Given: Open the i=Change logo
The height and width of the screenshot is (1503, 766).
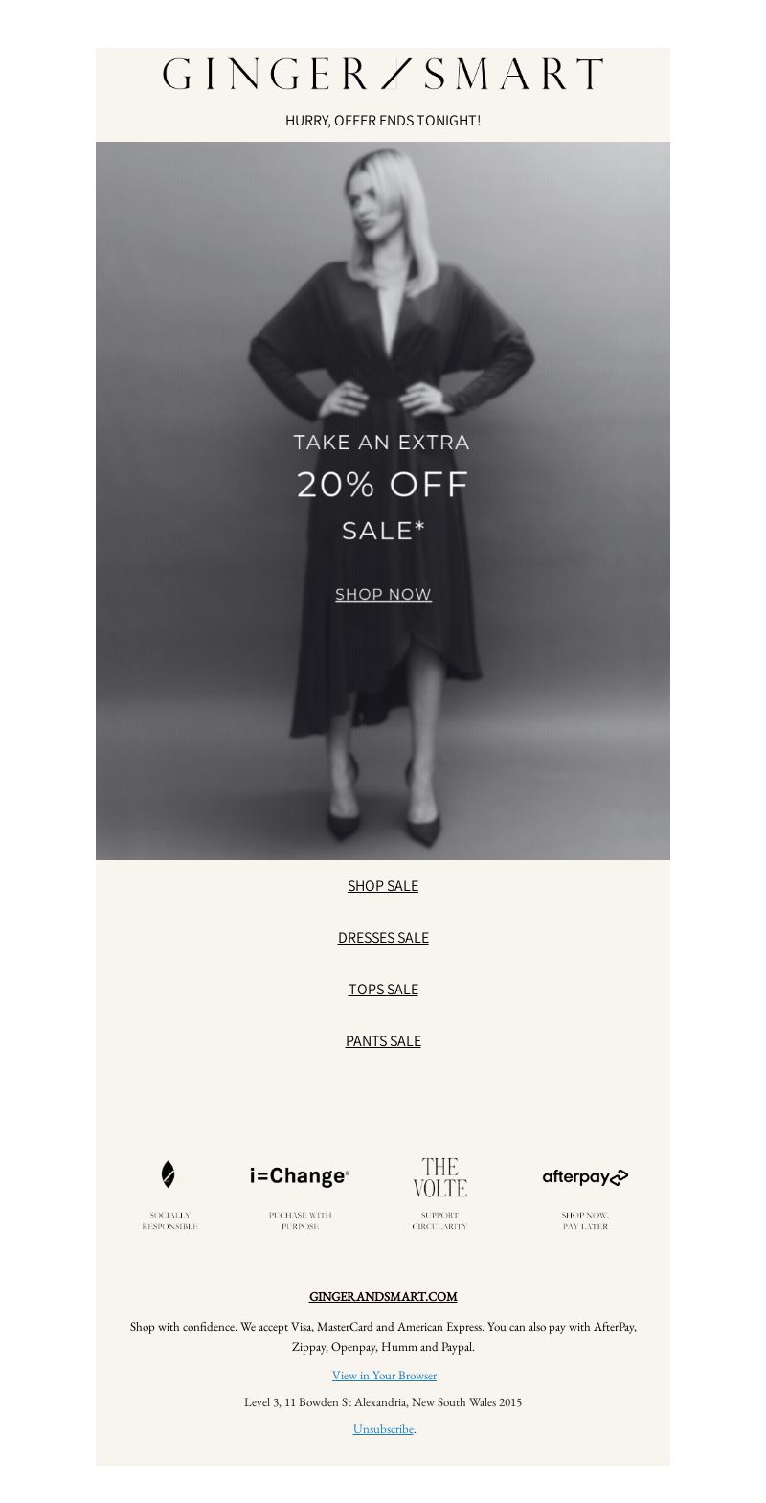Looking at the screenshot, I should (300, 1176).
